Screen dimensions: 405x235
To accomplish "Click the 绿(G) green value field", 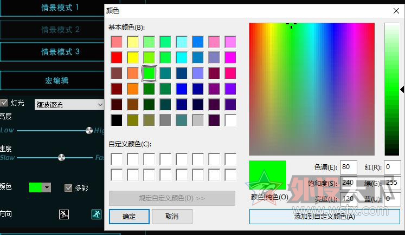I will [x=393, y=183].
